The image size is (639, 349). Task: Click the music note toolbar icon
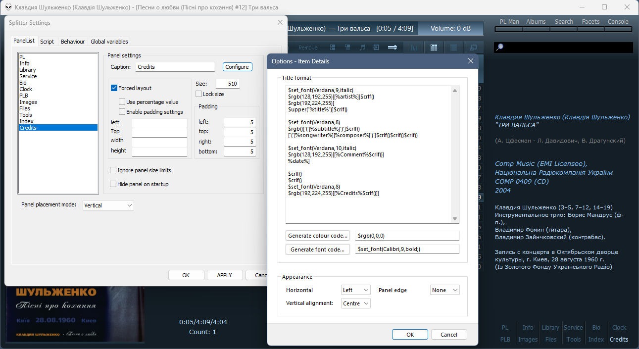[362, 48]
